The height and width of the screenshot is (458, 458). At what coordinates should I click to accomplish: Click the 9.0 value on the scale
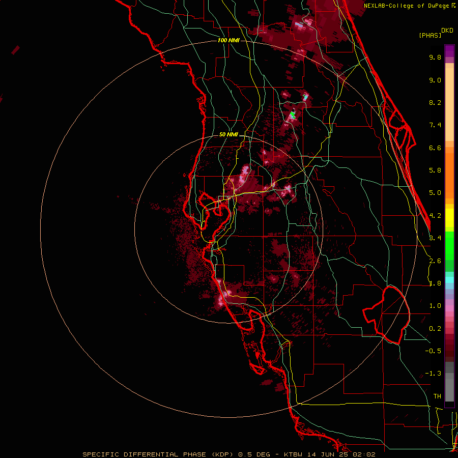click(435, 80)
